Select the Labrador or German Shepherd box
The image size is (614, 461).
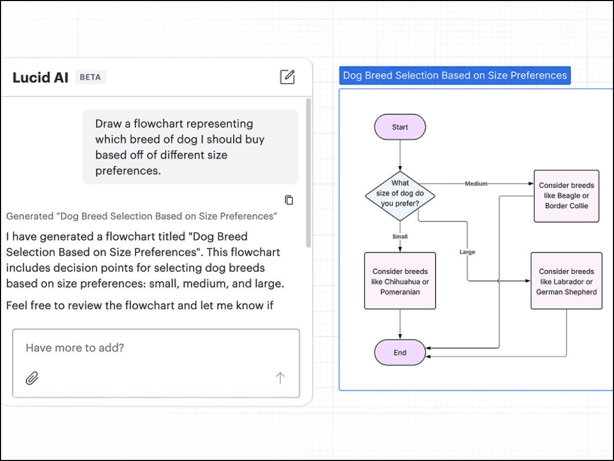[x=566, y=281]
